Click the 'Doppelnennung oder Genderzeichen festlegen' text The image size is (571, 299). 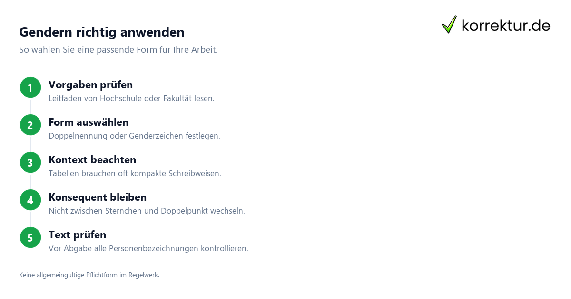pos(134,136)
